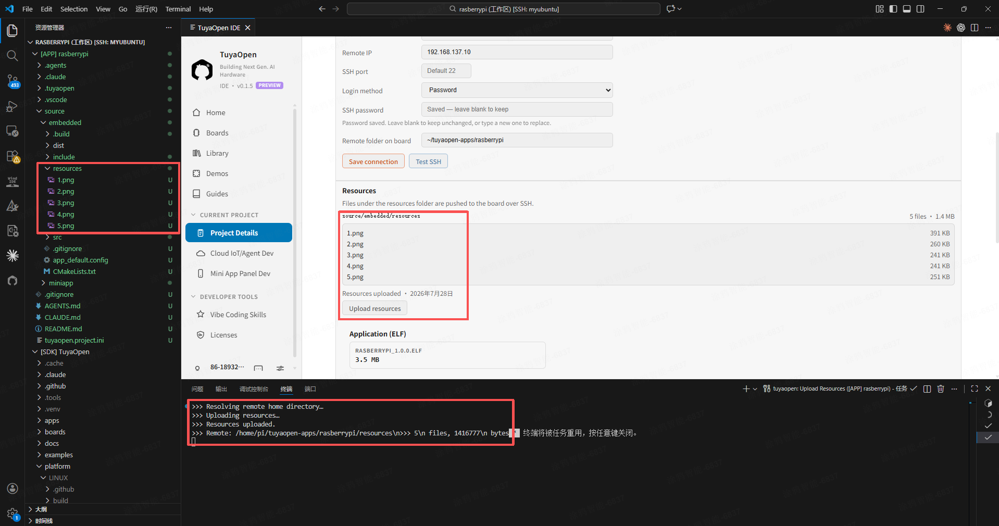Open the Claude starburst icon in activity bar
The image size is (999, 526).
[x=13, y=256]
